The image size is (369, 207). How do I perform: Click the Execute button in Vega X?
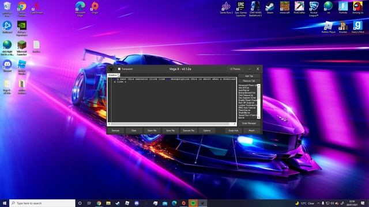pyautogui.click(x=115, y=131)
